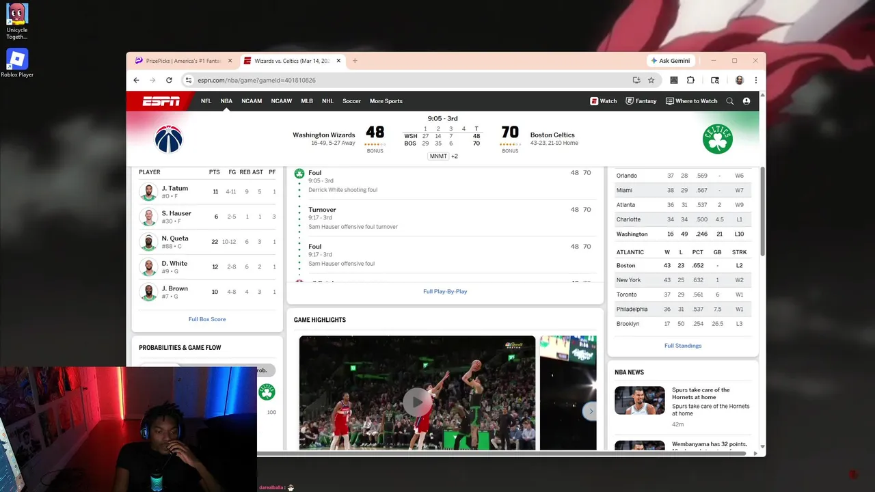Go back with the browser back arrow
This screenshot has width=875, height=492.
point(136,80)
